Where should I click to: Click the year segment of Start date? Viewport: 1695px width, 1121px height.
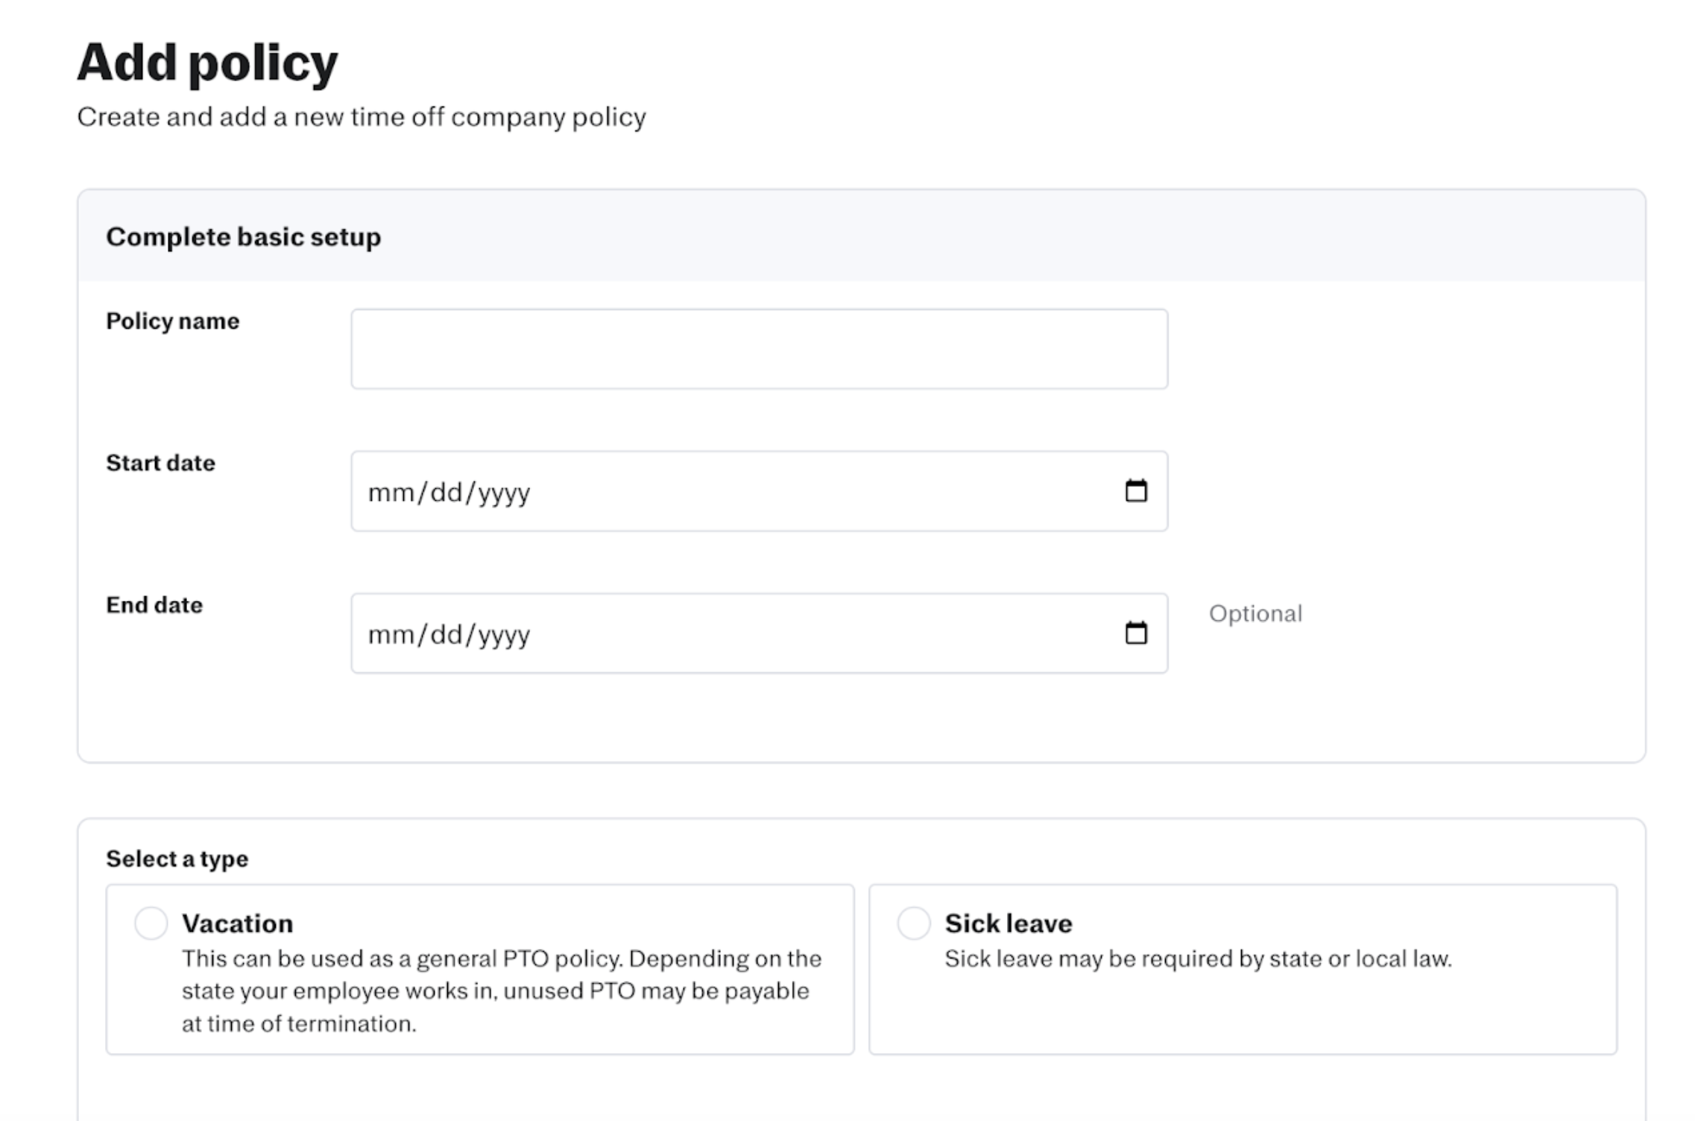(x=503, y=493)
